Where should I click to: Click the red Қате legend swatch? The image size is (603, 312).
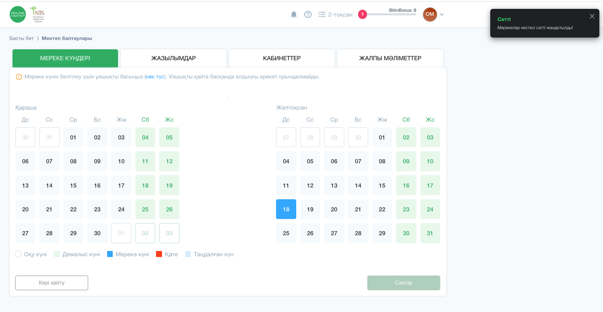159,254
